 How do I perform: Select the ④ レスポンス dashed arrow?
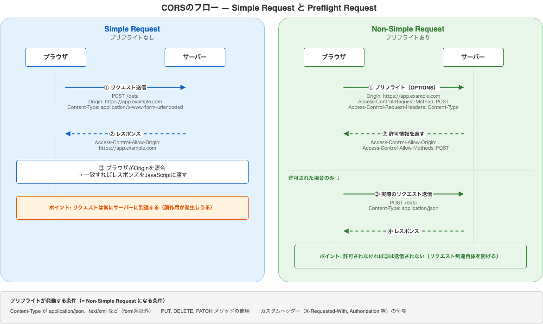[x=402, y=230]
